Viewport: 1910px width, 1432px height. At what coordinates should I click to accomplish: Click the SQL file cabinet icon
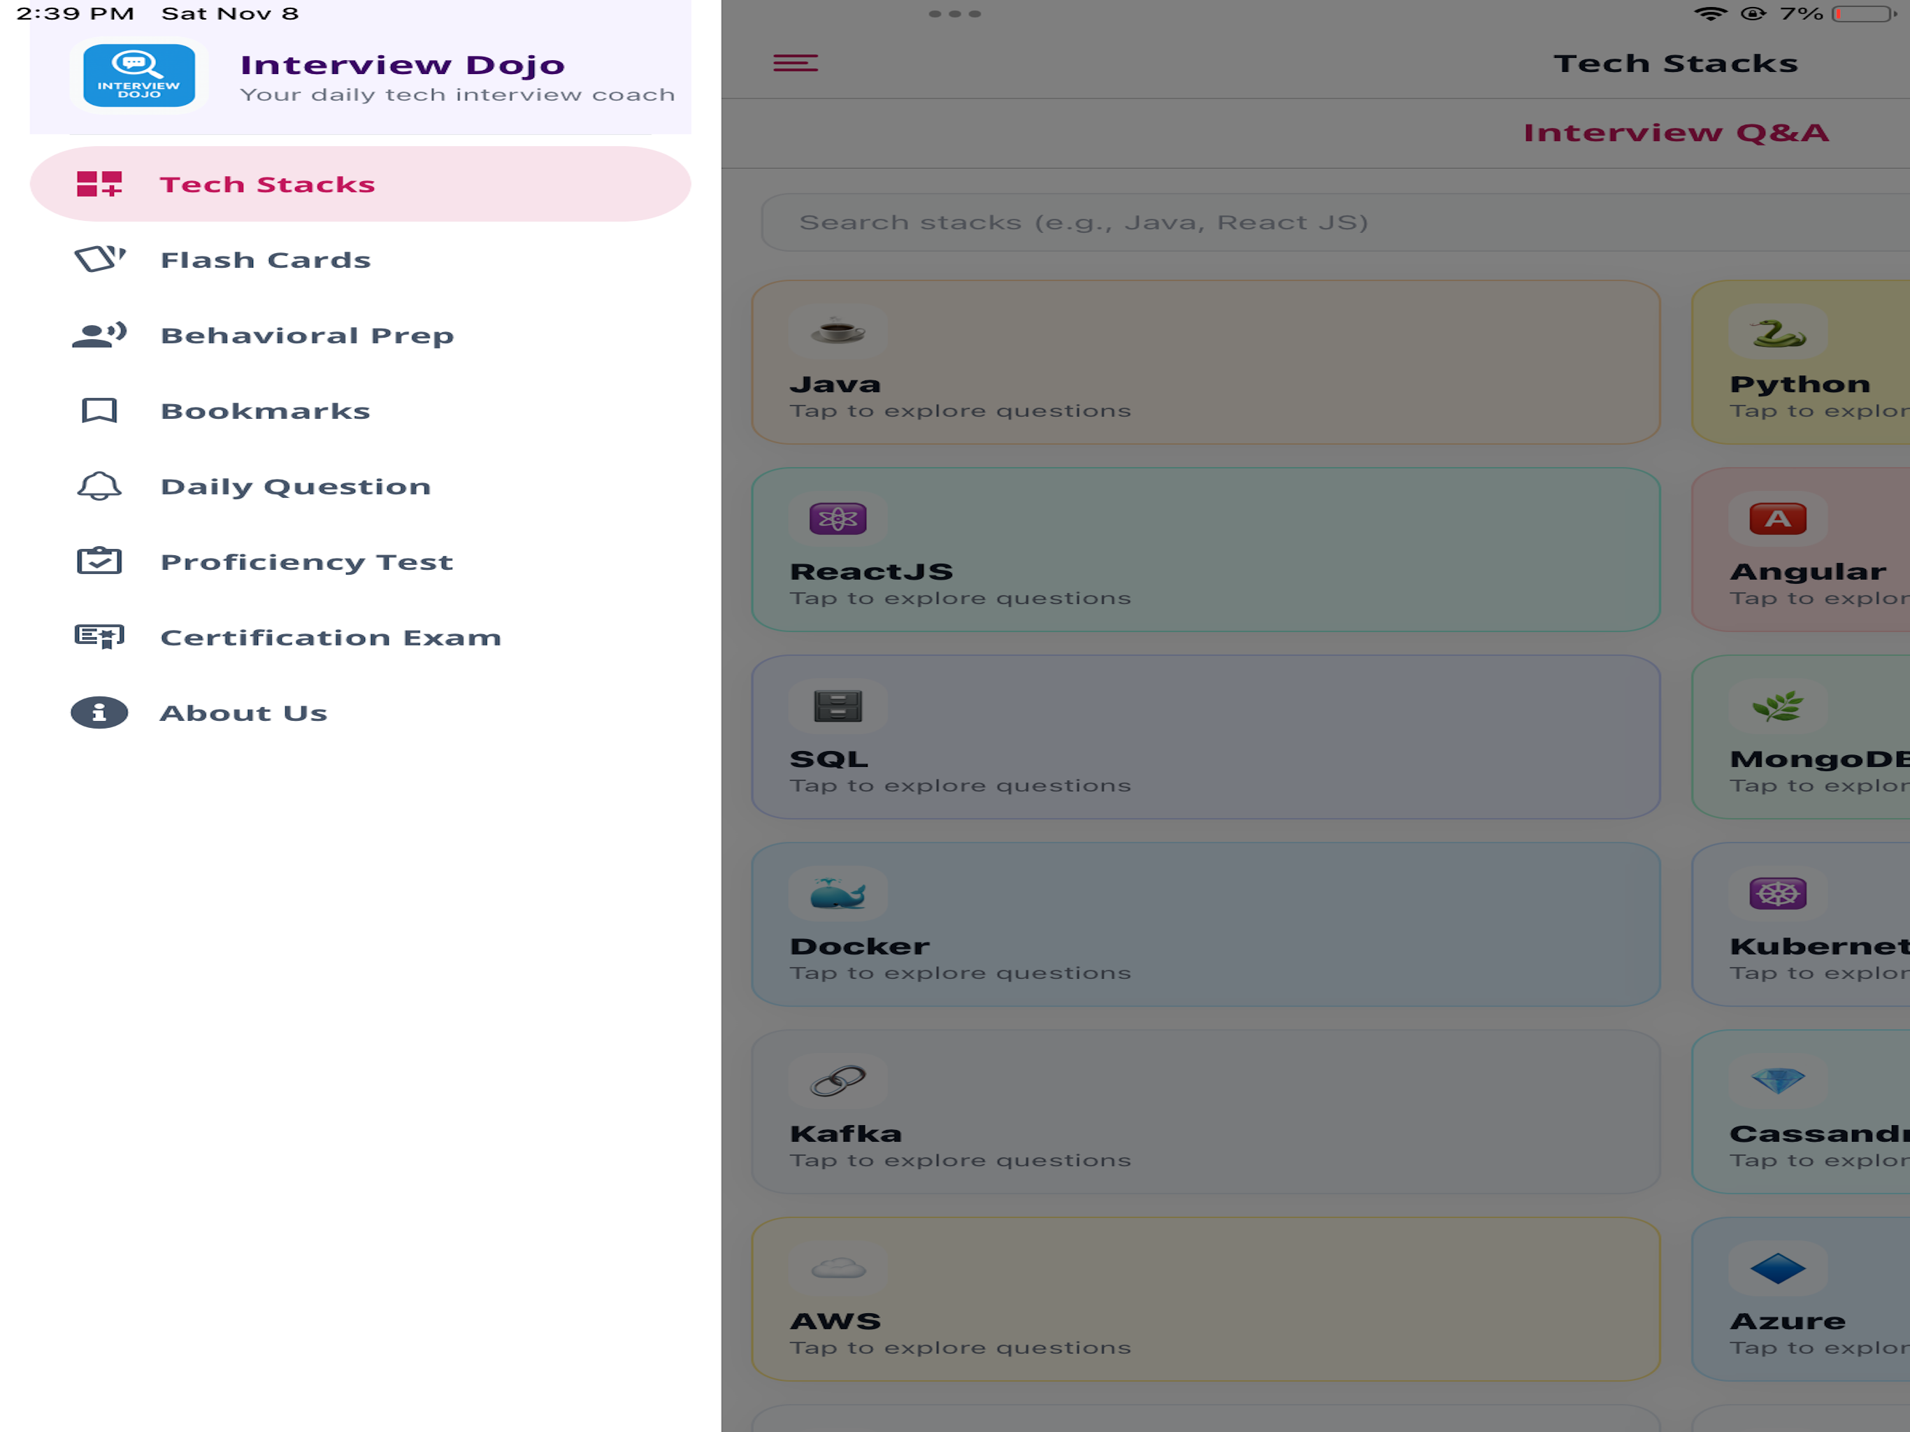click(x=838, y=706)
